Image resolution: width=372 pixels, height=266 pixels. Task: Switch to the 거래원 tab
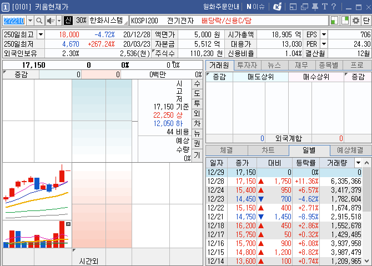(x=219, y=65)
